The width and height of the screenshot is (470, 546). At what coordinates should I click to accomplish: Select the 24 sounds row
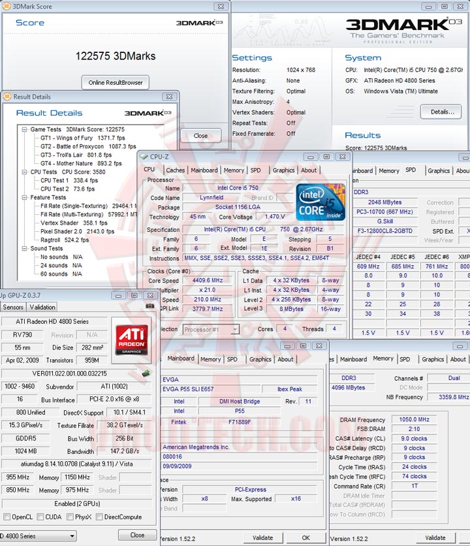click(61, 266)
